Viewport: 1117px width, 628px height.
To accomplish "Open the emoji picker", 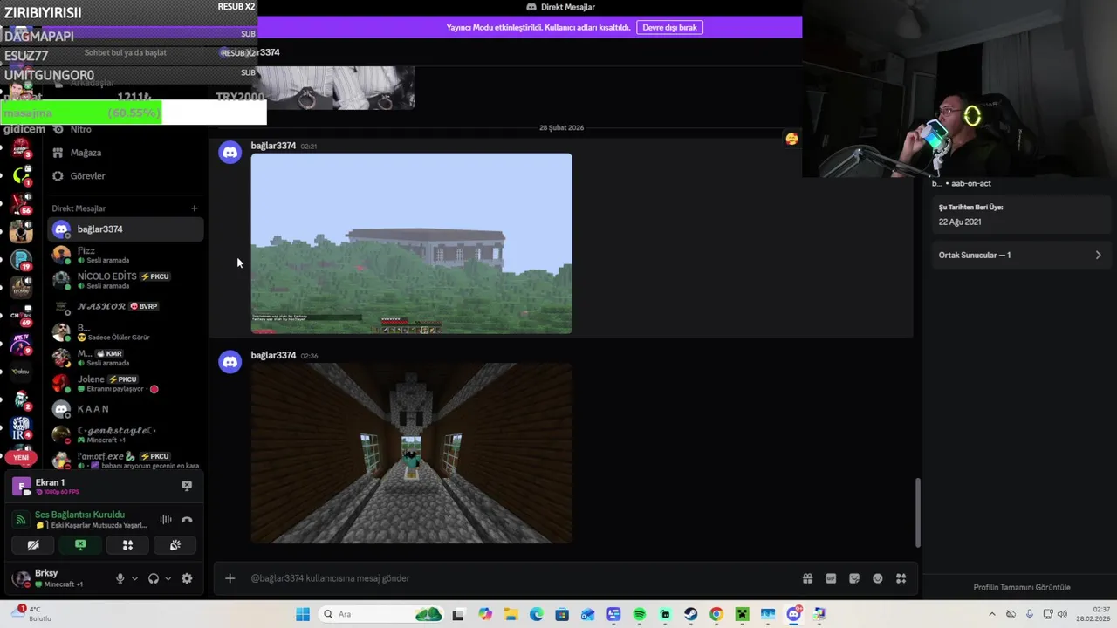I will pyautogui.click(x=878, y=578).
